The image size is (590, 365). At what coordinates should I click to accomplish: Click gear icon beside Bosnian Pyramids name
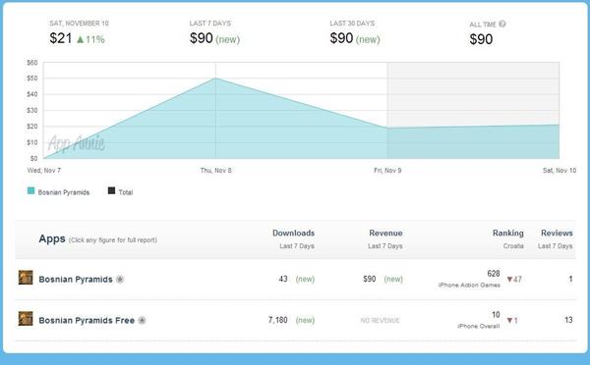pyautogui.click(x=120, y=280)
